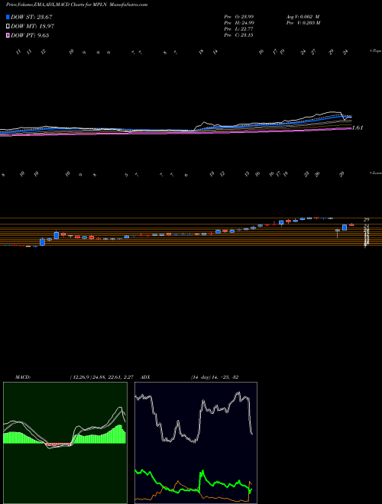The width and height of the screenshot is (382, 504).
Task: Select the 'DOW MT: 18.97' legend text
Action: click(31, 27)
